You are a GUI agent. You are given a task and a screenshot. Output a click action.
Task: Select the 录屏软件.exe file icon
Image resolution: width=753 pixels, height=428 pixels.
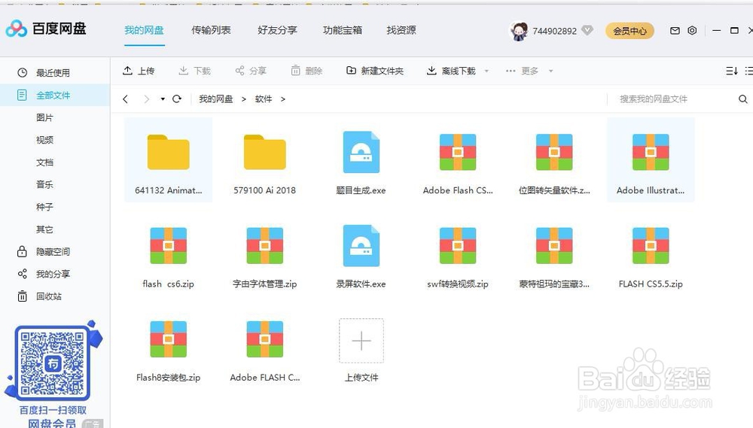(x=361, y=245)
